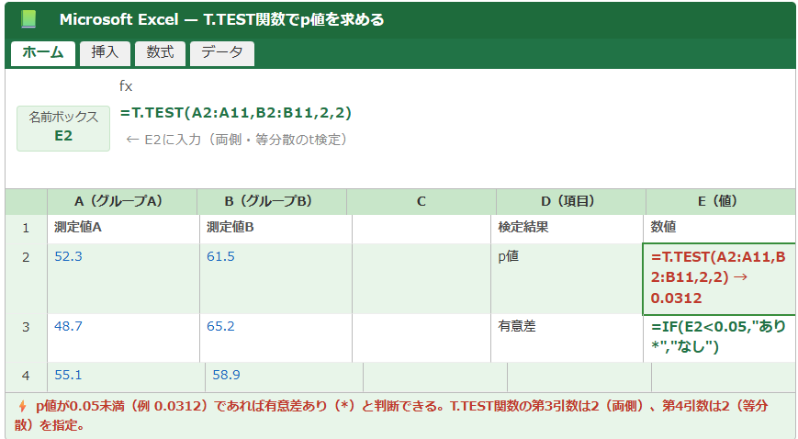Click the 名前ボックス showing E2
The height and width of the screenshot is (439, 798).
63,127
